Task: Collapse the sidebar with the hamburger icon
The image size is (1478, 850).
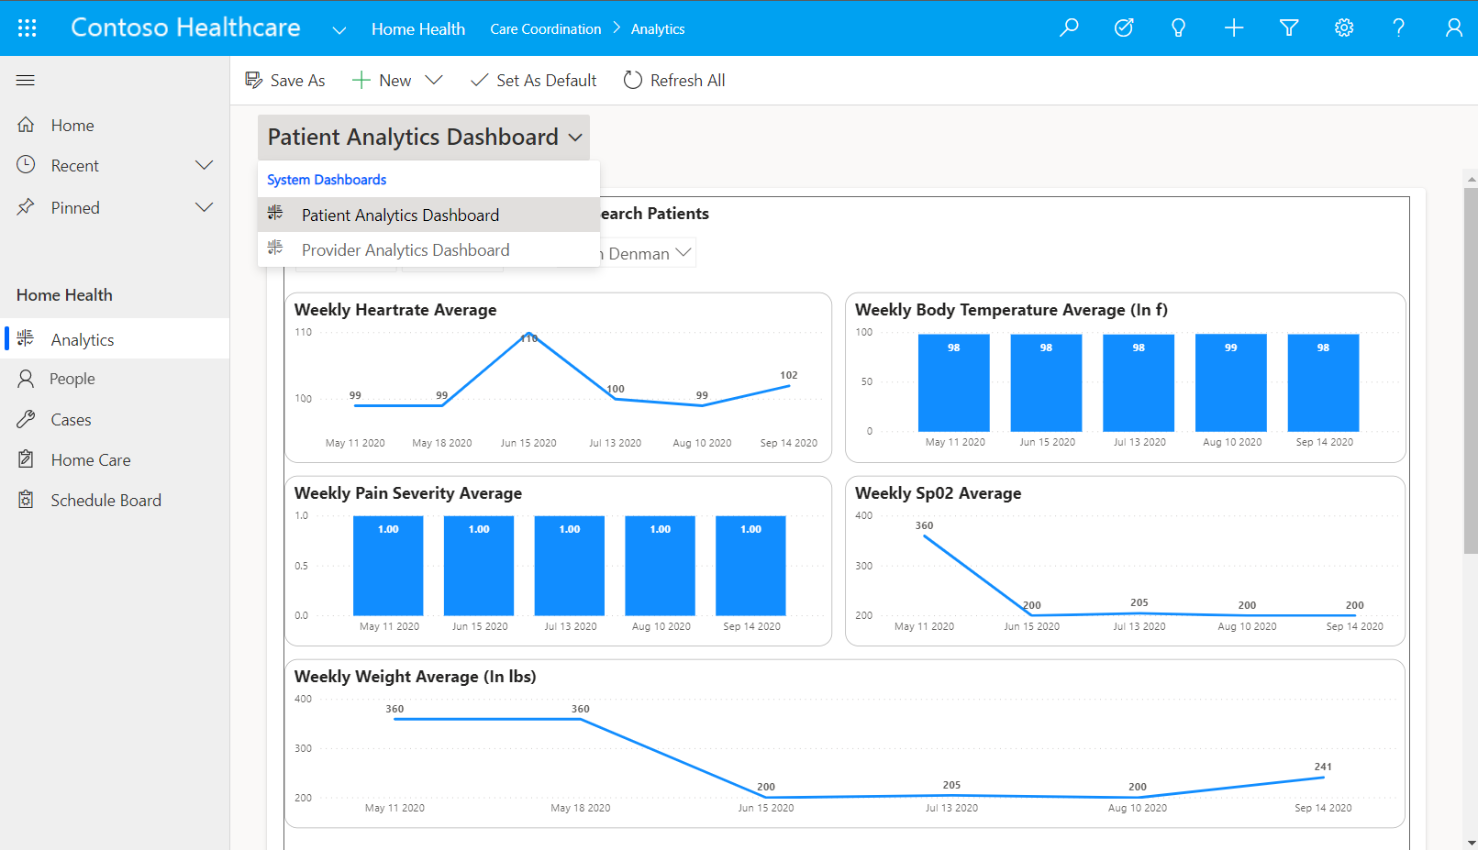Action: (25, 80)
